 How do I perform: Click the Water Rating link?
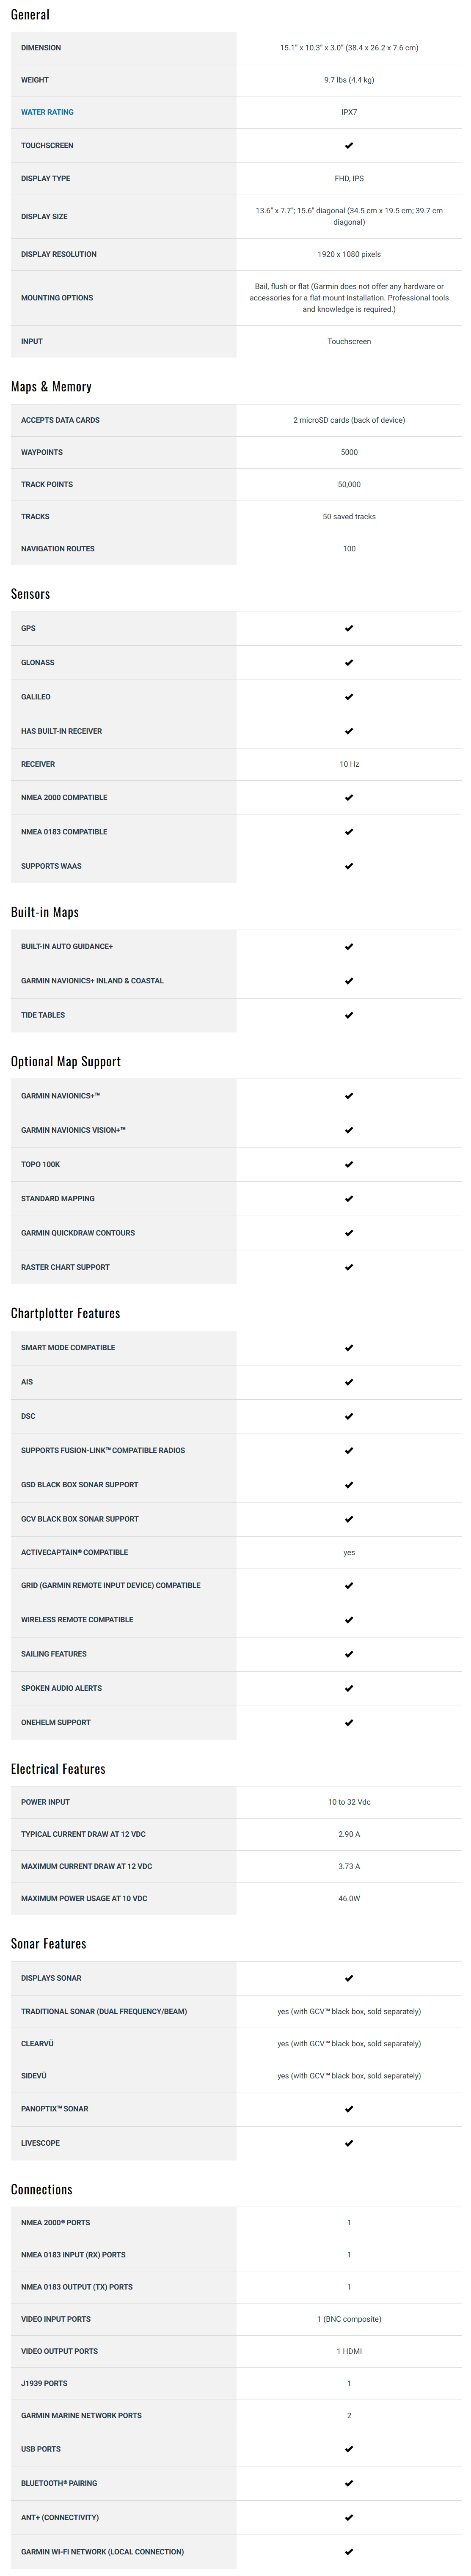47,112
